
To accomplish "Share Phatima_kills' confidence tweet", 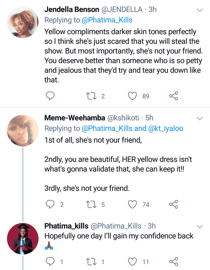I will (x=174, y=261).
